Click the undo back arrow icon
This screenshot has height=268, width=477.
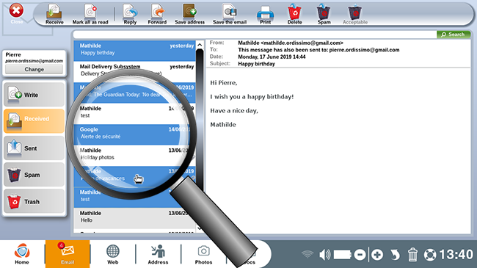pyautogui.click(x=395, y=255)
